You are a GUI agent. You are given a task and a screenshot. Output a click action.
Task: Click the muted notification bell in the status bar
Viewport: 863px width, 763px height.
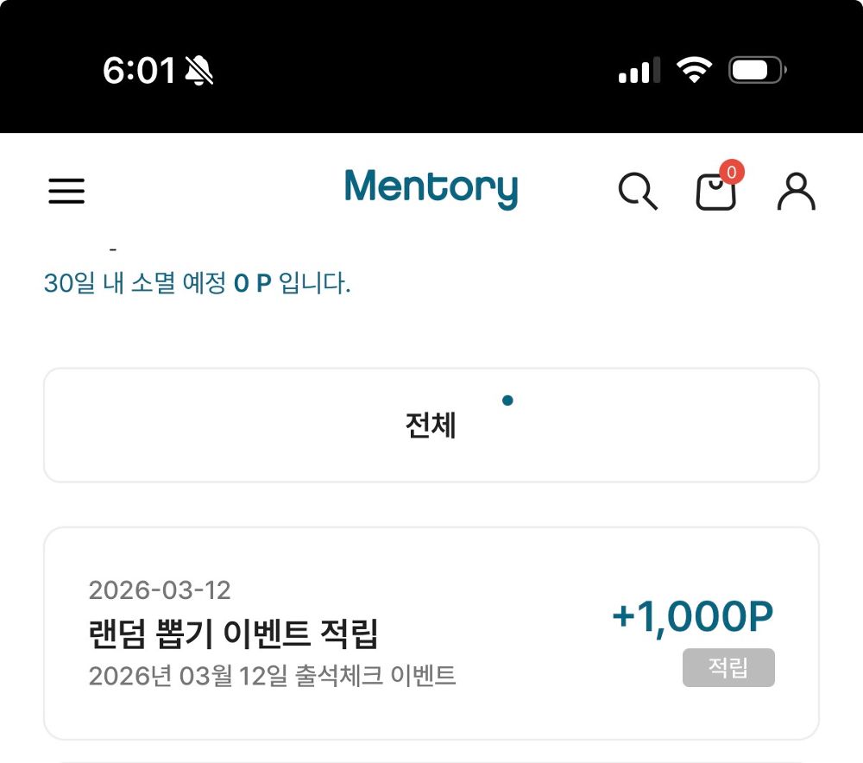point(198,73)
